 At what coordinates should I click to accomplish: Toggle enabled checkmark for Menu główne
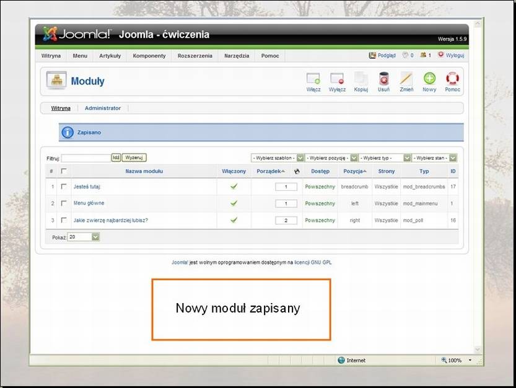pos(234,203)
